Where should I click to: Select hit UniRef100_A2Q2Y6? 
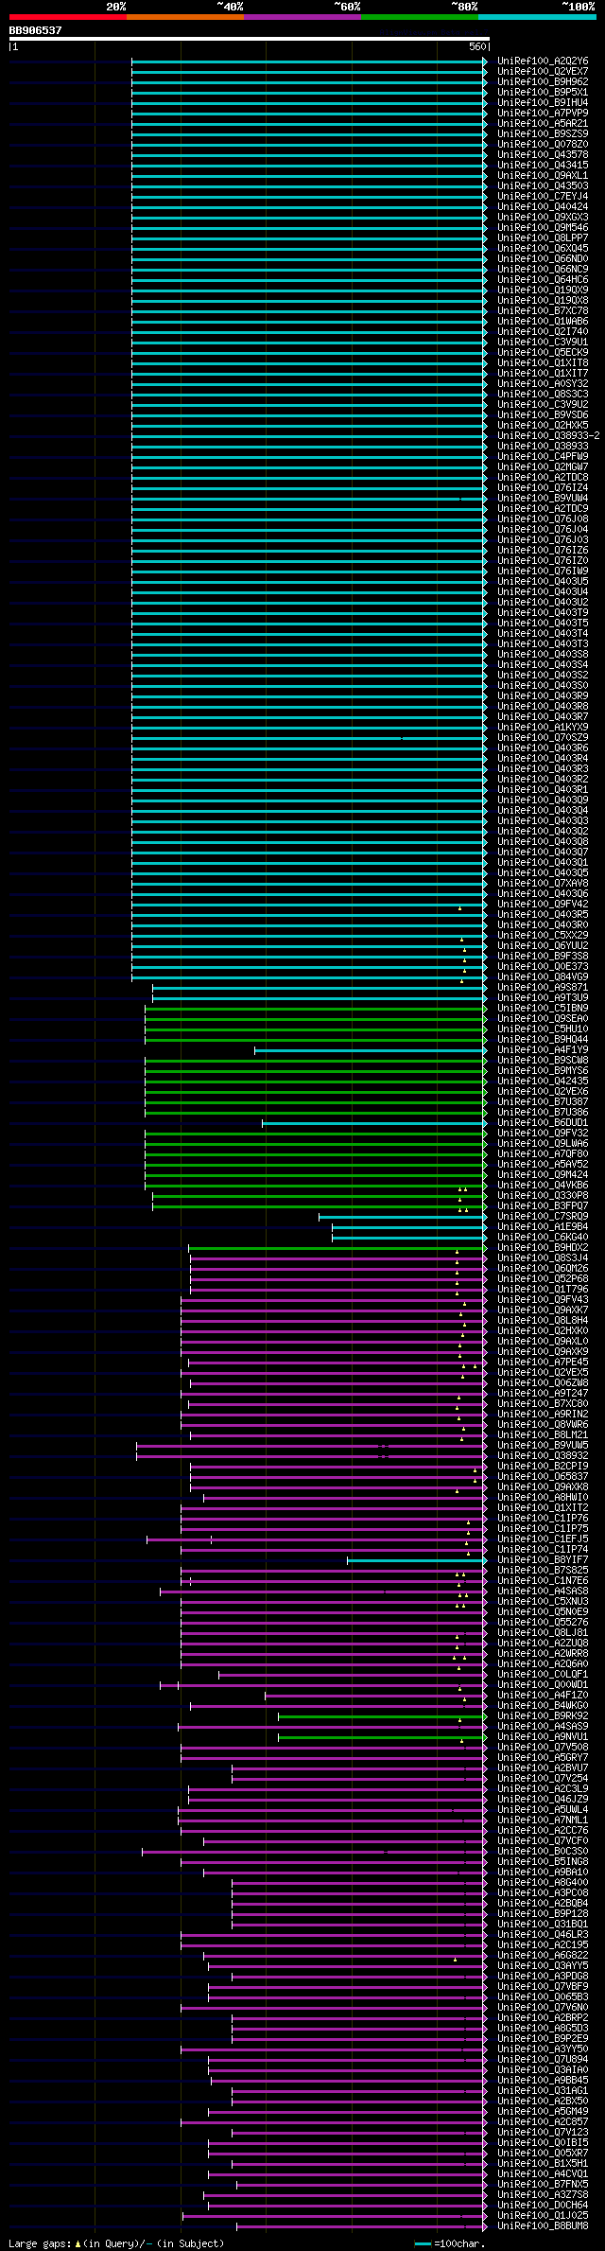click(543, 61)
